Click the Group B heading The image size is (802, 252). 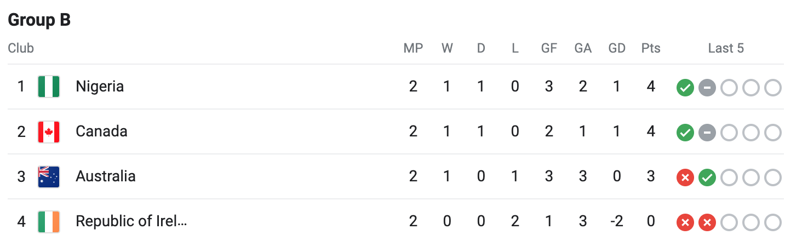(39, 20)
